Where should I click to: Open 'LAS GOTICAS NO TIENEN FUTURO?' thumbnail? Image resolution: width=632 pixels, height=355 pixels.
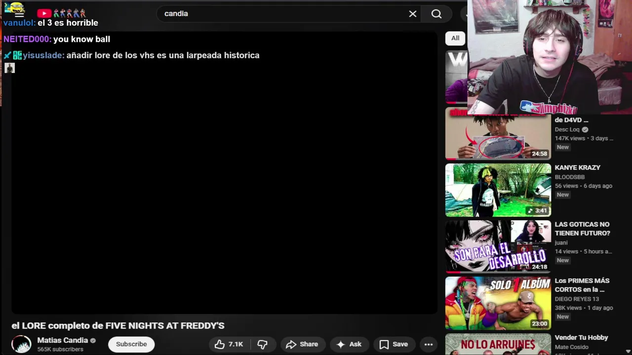click(498, 247)
